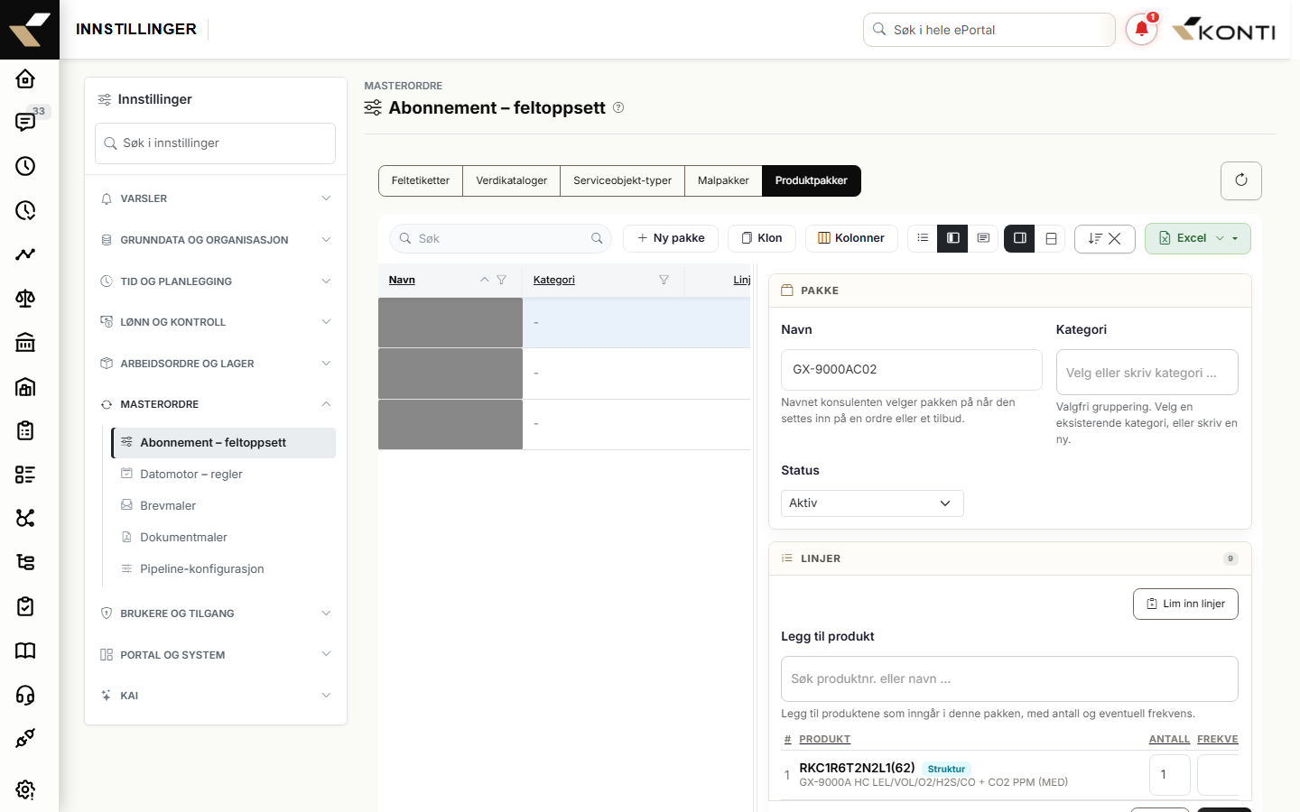The height and width of the screenshot is (812, 1300).
Task: Select the side detail panel layout icon
Action: coord(1019,238)
